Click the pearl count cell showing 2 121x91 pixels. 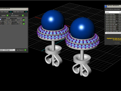pyautogui.click(x=16, y=24)
